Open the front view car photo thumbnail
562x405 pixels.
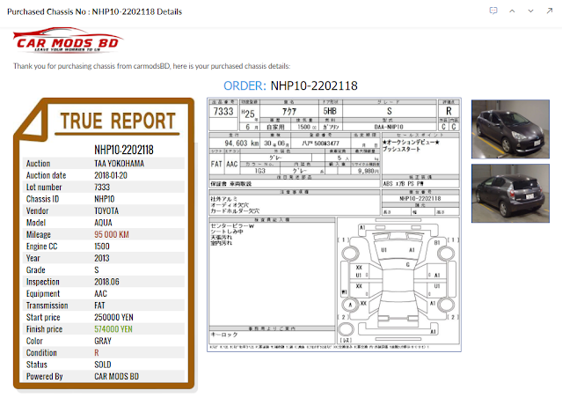coord(510,129)
